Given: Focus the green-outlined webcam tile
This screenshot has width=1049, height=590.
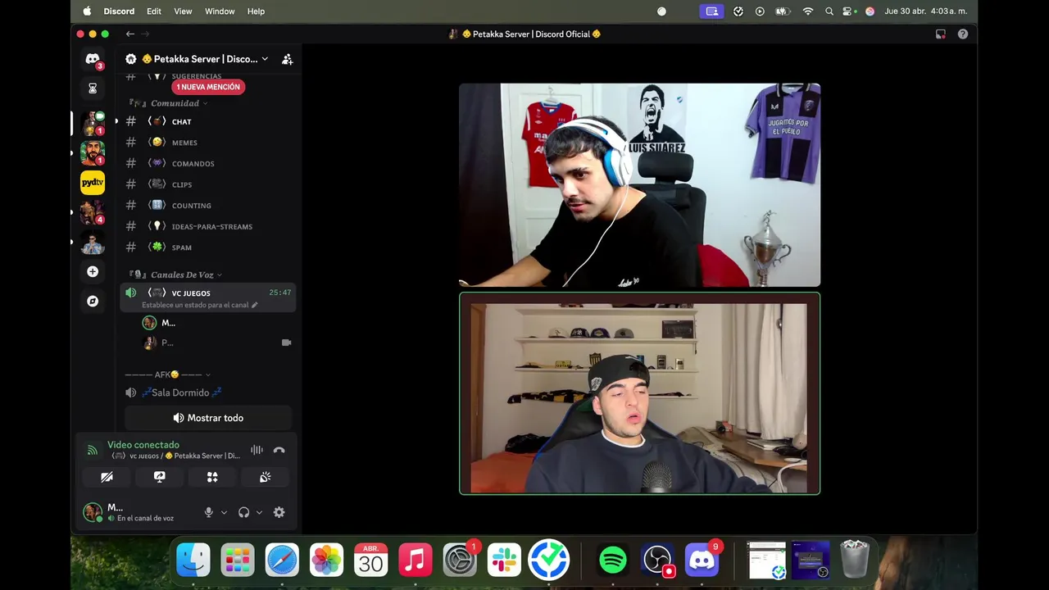Looking at the screenshot, I should (x=639, y=393).
